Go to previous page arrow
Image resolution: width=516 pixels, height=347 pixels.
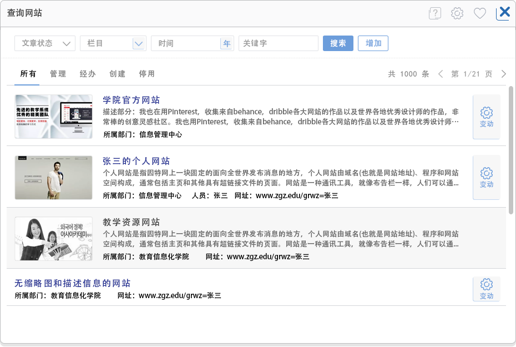point(441,74)
